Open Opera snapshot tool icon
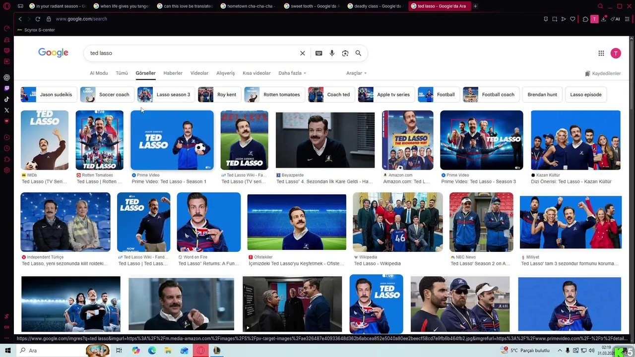The image size is (635, 357). (x=555, y=19)
